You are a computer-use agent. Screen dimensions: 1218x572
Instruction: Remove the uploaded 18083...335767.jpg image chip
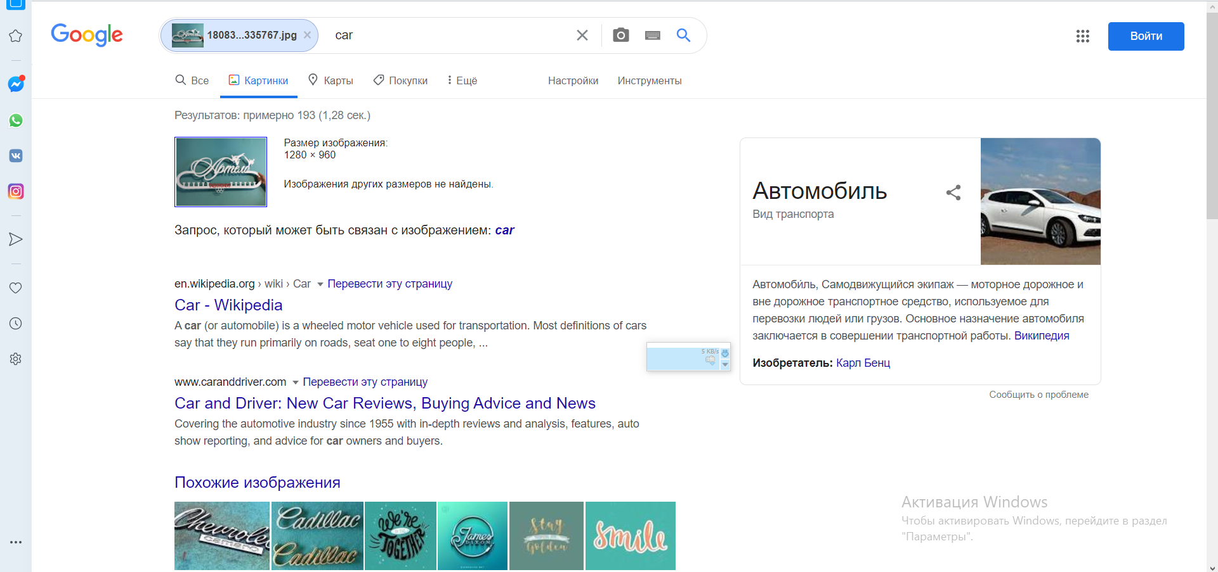click(307, 35)
